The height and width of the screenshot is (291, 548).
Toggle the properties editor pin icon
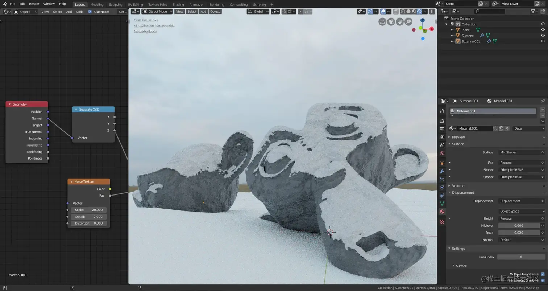pyautogui.click(x=543, y=101)
